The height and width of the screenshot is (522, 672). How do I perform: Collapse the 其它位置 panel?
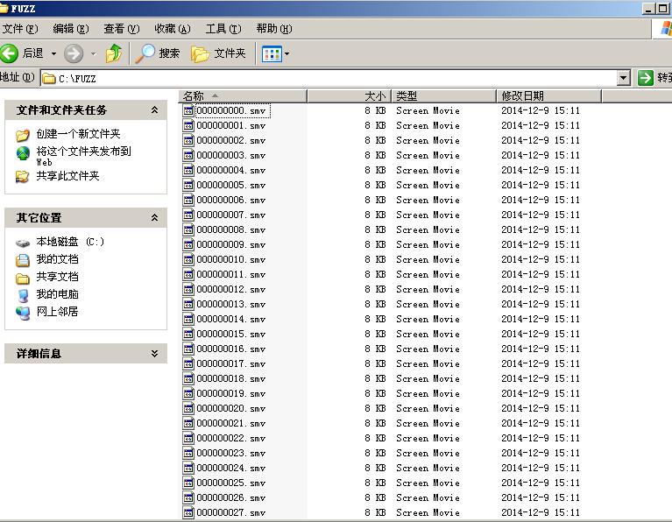click(154, 218)
